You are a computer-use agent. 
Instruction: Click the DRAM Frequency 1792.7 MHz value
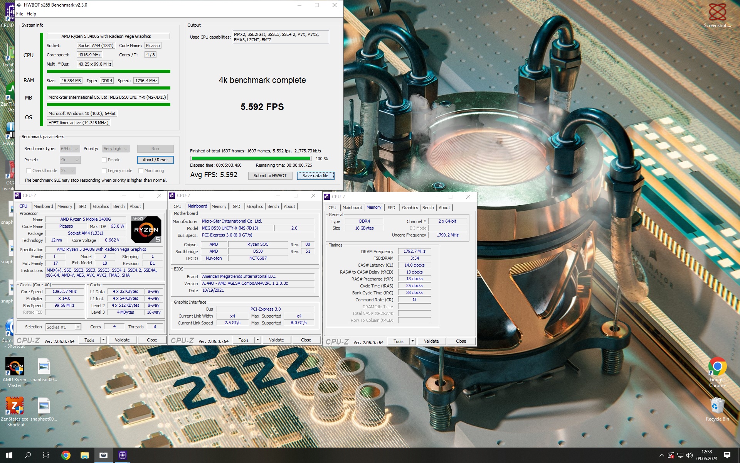414,251
